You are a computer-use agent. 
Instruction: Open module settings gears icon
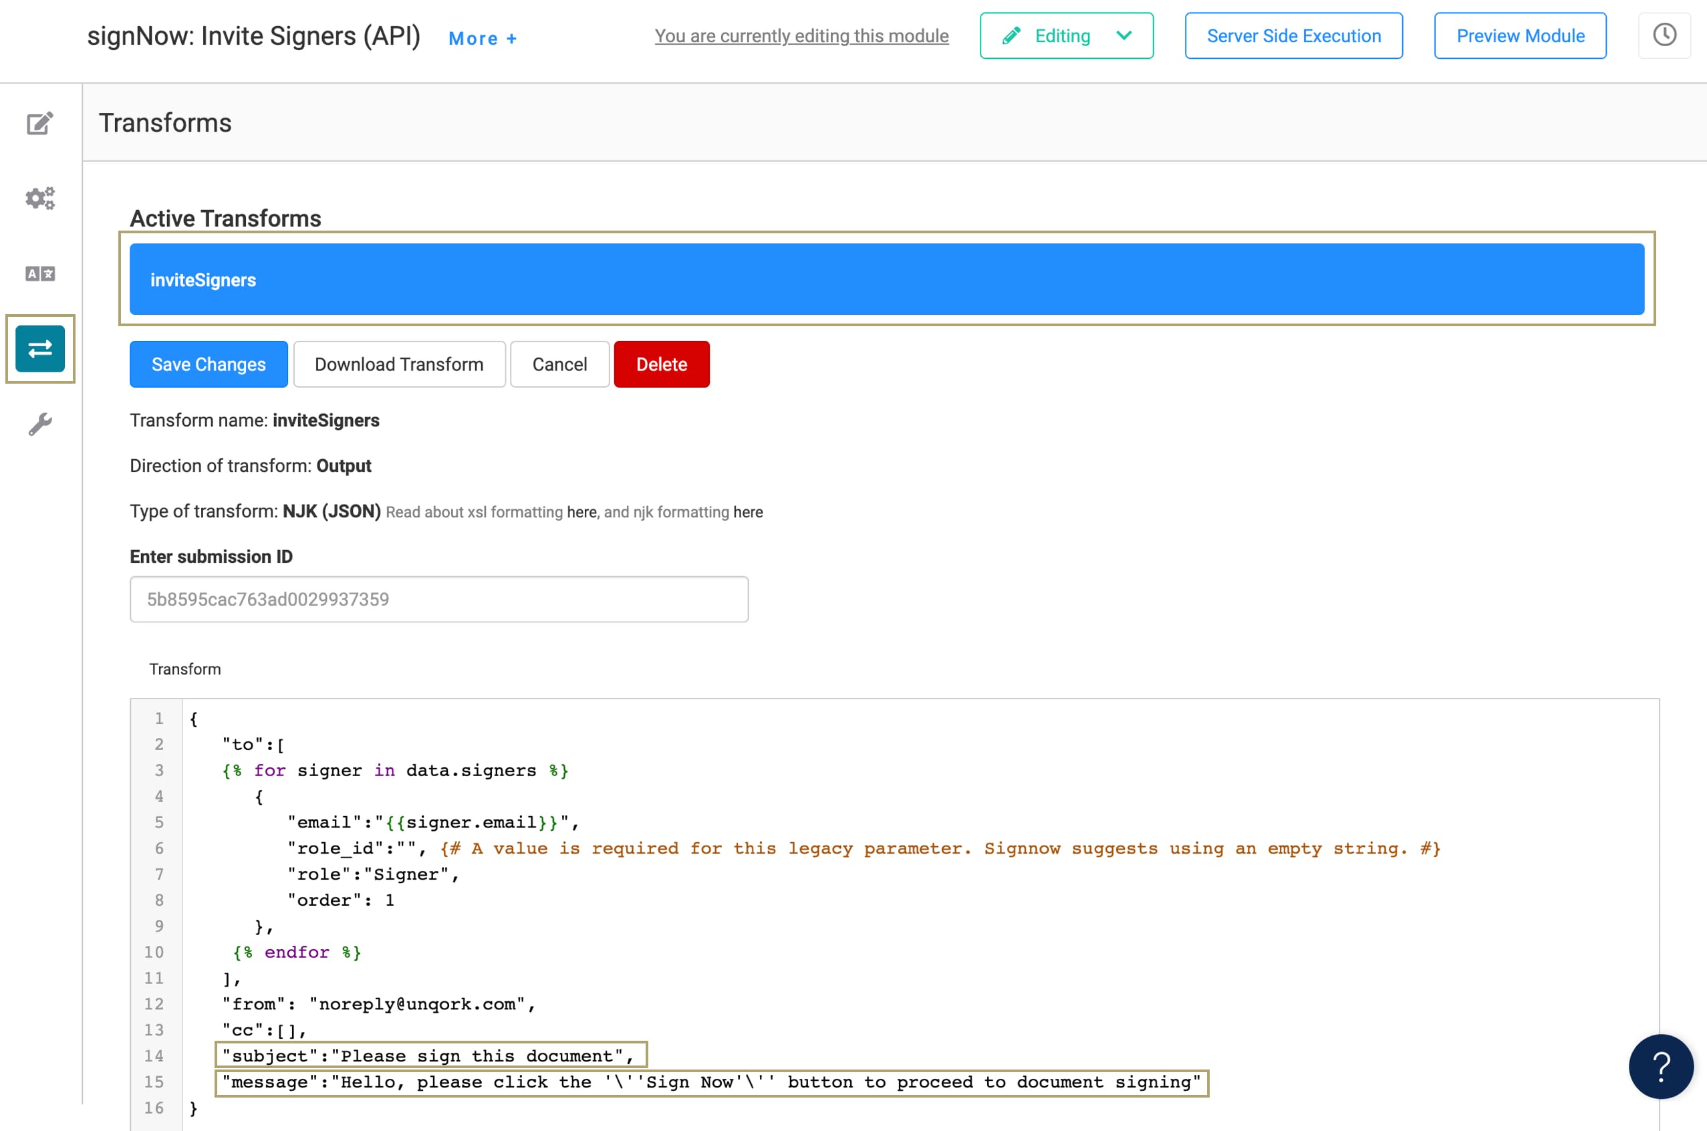tap(39, 199)
